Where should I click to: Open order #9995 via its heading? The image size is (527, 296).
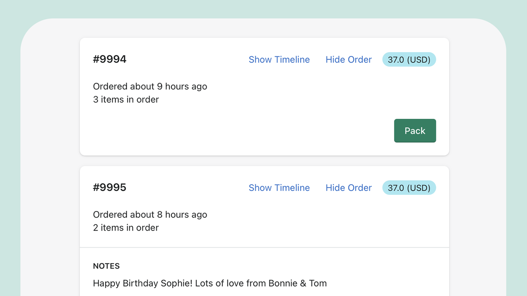pyautogui.click(x=110, y=187)
